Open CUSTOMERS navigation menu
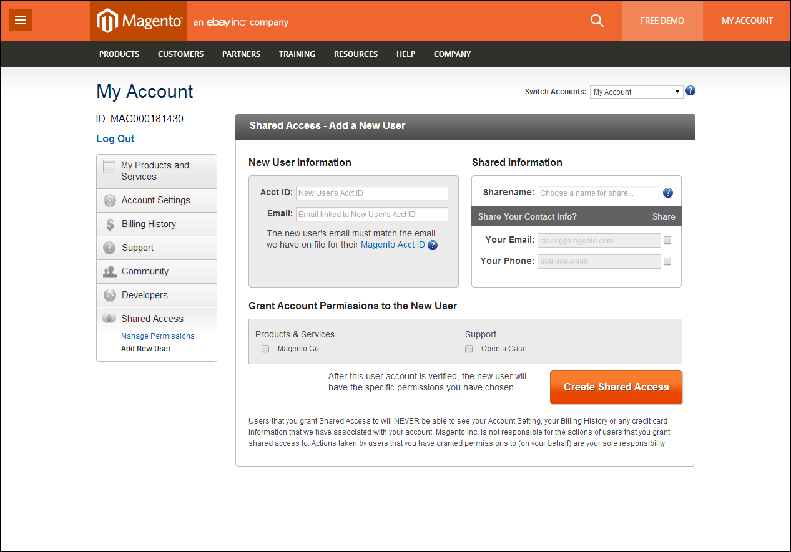 (180, 54)
